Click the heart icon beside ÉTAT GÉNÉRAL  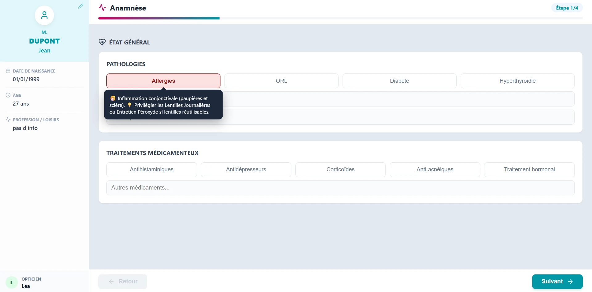point(102,42)
